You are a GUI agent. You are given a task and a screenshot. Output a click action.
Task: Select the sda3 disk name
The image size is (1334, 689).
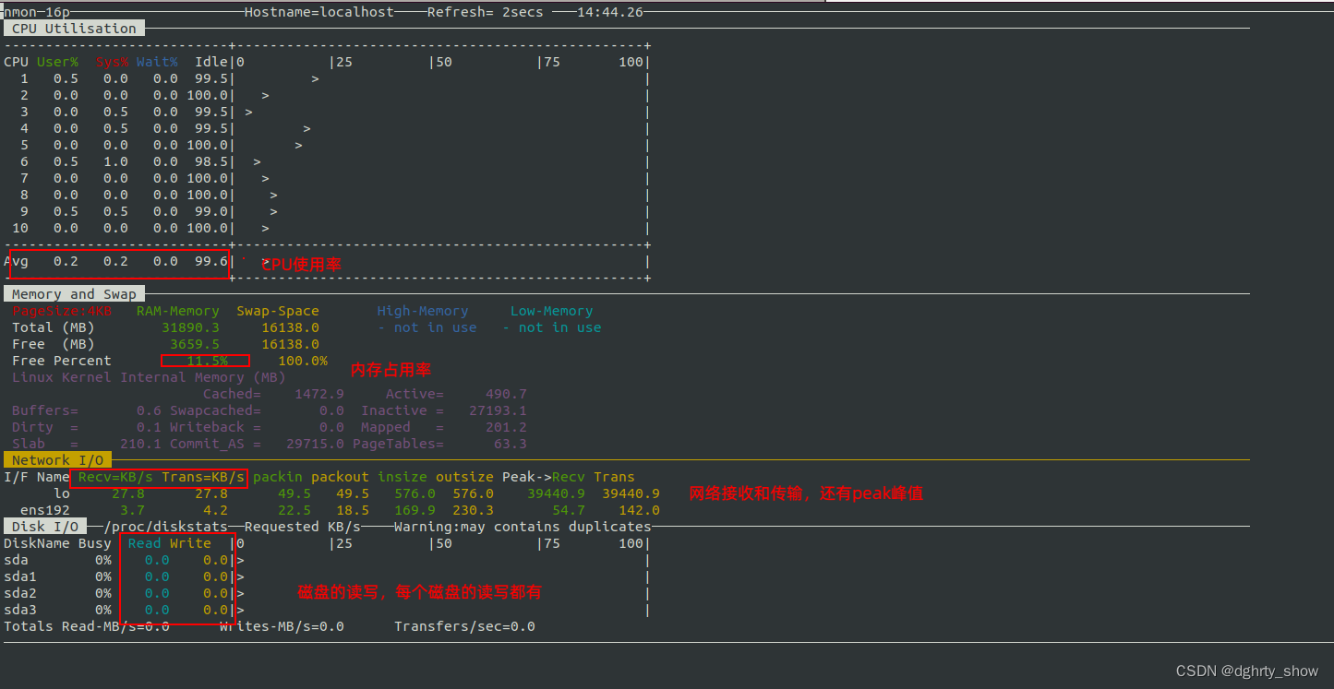tap(19, 610)
